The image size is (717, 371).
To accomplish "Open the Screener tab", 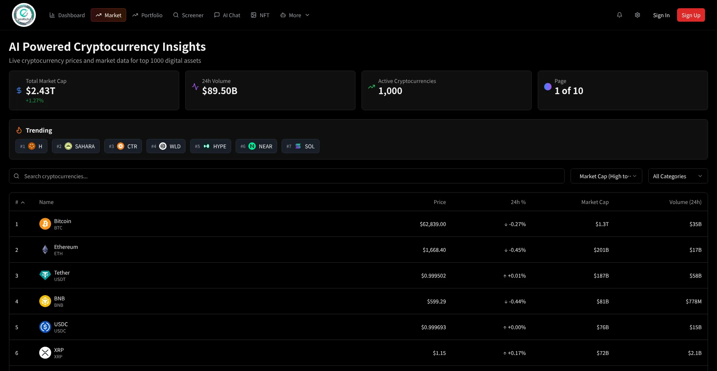I will point(188,15).
